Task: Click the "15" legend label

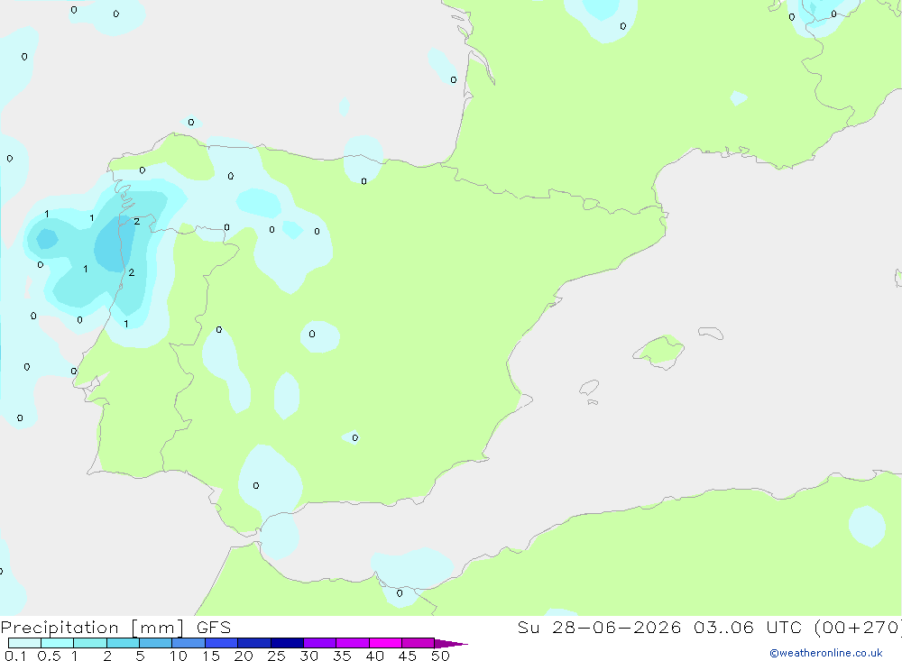Action: click(211, 656)
